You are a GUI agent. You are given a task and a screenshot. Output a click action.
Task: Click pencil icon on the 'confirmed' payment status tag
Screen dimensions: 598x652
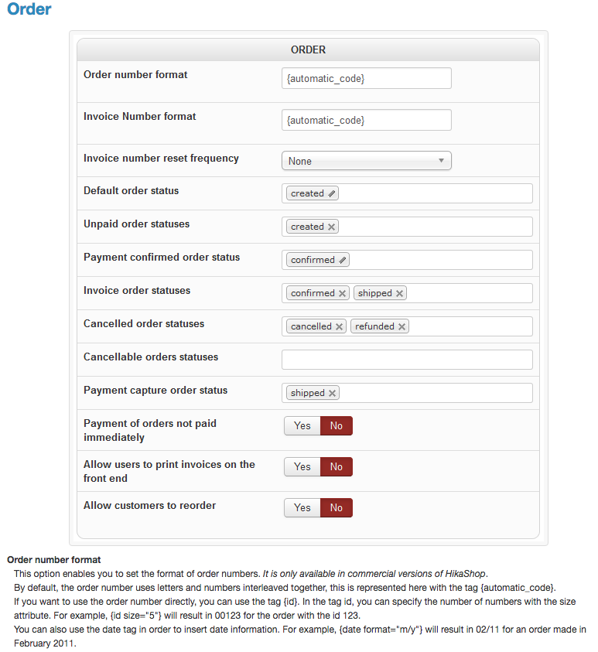(343, 260)
